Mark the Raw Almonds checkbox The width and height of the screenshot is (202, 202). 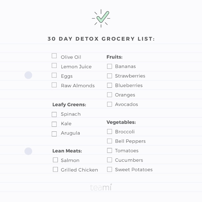click(x=54, y=85)
